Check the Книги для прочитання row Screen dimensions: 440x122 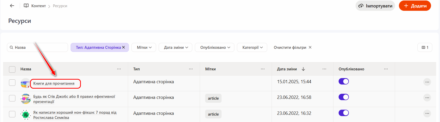12,82
